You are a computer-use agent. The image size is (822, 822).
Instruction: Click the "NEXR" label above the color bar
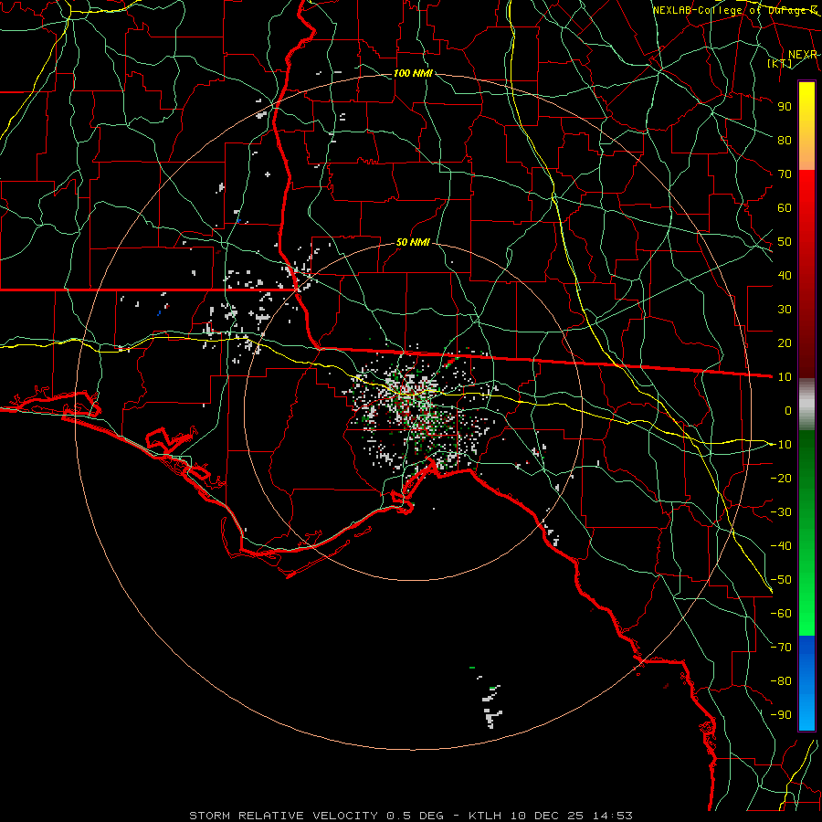point(803,55)
